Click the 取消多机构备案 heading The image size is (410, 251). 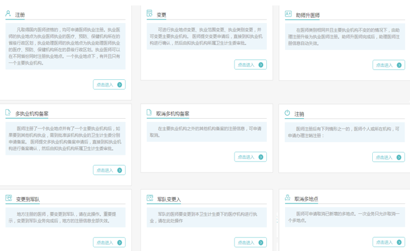click(x=172, y=114)
